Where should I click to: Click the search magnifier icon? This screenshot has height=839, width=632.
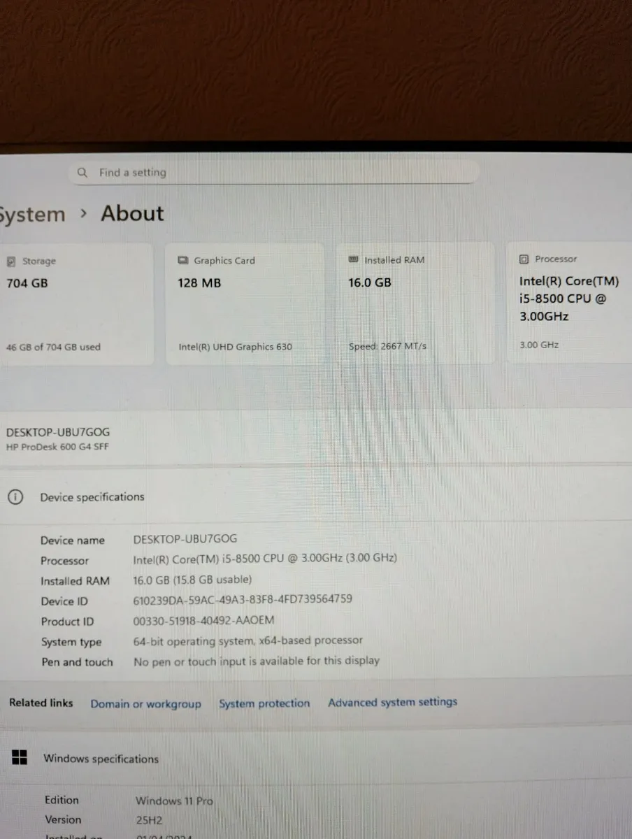coord(82,172)
